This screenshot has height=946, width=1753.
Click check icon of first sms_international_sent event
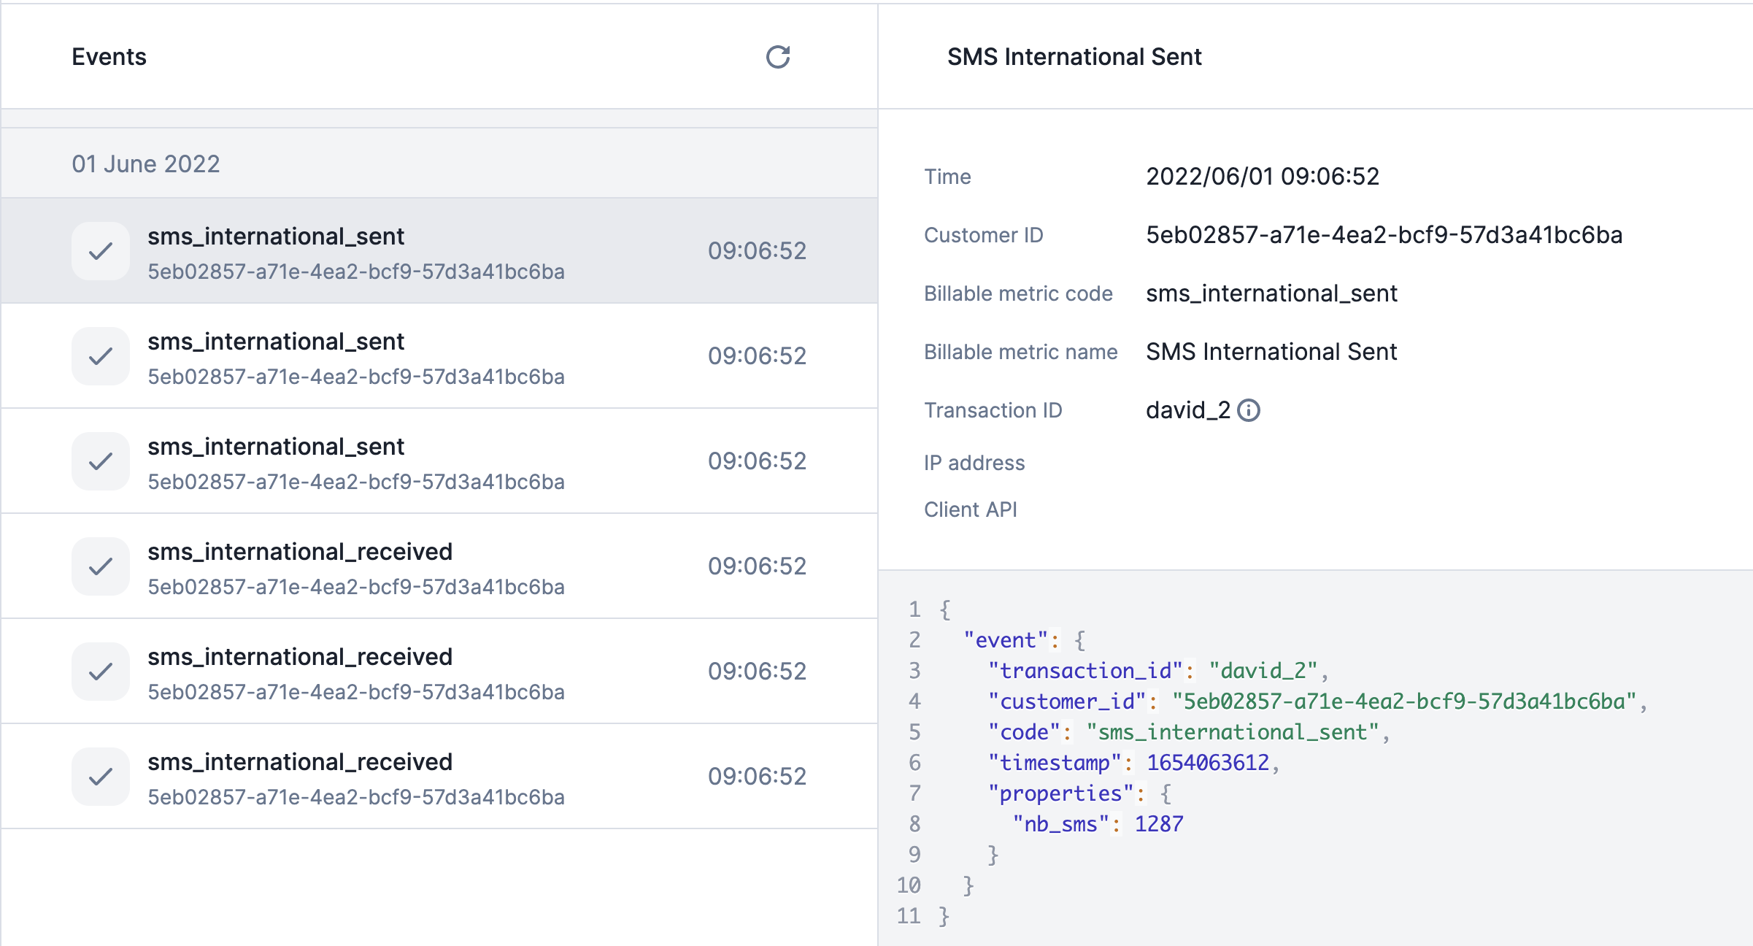(x=101, y=251)
